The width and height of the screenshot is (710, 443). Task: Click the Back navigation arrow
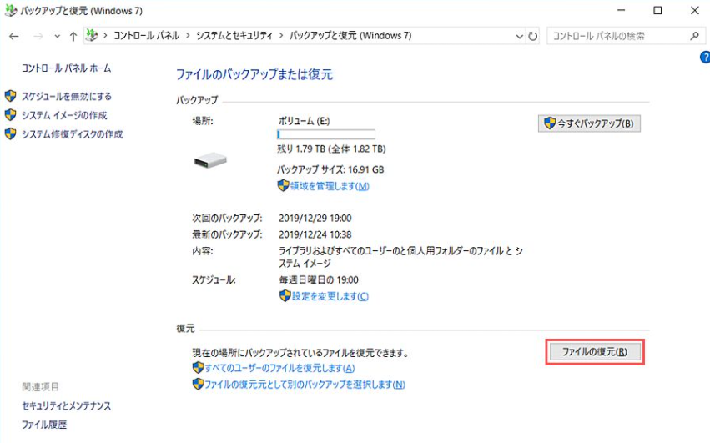14,37
